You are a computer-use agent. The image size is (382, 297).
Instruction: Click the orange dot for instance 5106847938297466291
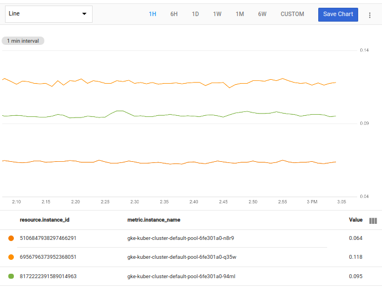coord(11,238)
